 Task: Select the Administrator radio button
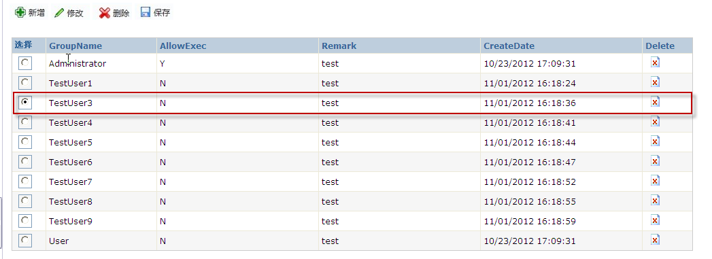click(25, 63)
